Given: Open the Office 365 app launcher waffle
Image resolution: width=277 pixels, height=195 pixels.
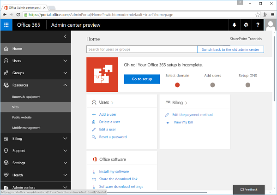Looking at the screenshot, I should [x=6, y=25].
